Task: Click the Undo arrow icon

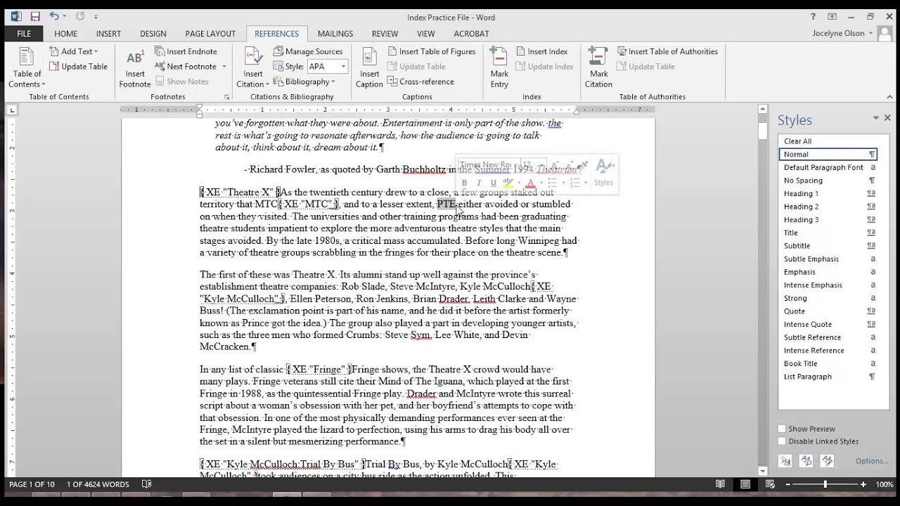Action: point(53,16)
